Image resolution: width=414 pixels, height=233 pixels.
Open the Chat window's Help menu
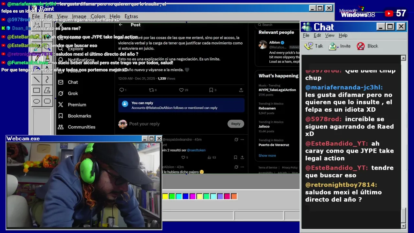click(343, 35)
